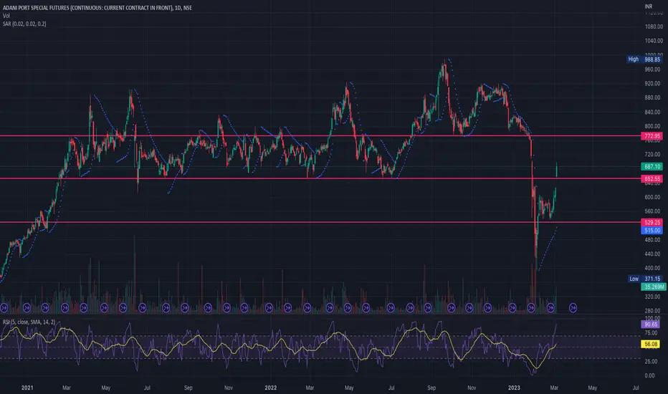
Task: Select the SAR (0.02, 0.02, 0.2) legend
Action: coord(24,24)
